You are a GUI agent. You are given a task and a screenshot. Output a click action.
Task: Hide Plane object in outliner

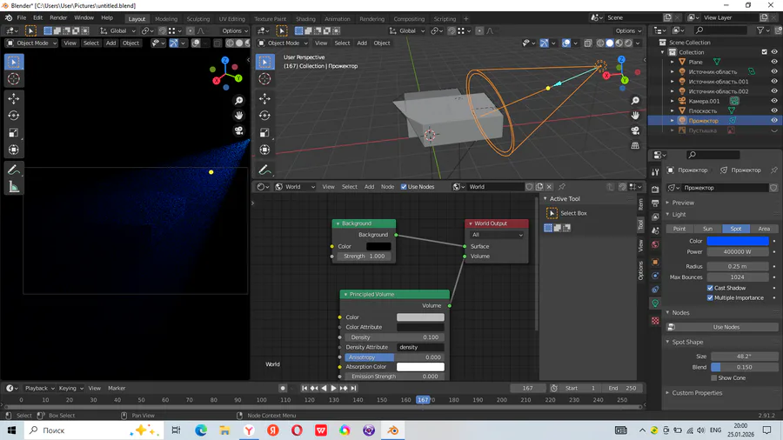tap(774, 62)
